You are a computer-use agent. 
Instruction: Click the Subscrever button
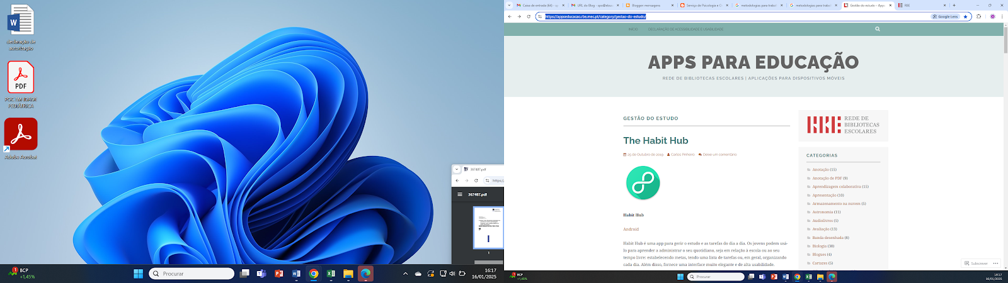(x=976, y=264)
